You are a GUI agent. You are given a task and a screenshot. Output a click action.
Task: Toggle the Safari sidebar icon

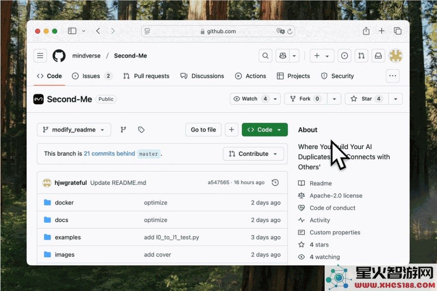tap(72, 31)
